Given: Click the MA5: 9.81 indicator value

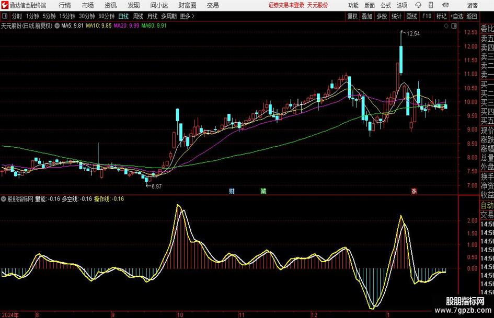Looking at the screenshot, I should click(72, 26).
